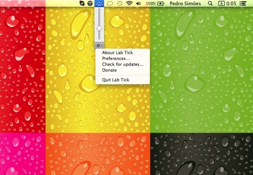Select the Donate menu entry

(x=123, y=70)
